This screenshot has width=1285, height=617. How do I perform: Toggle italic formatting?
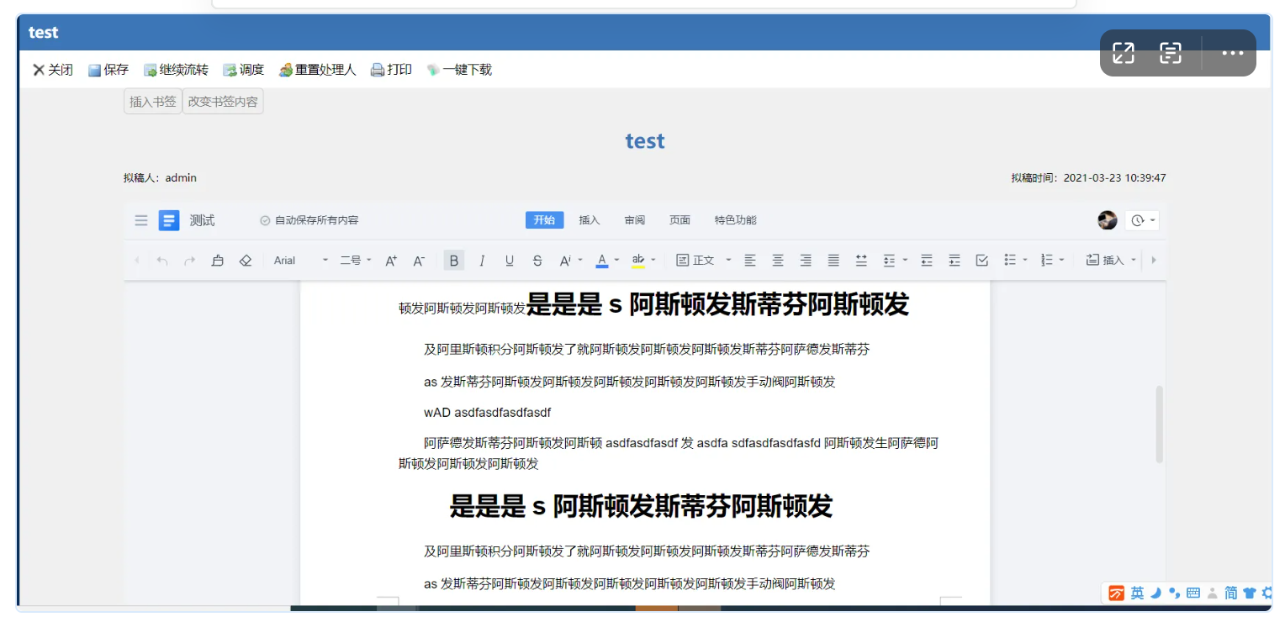[x=482, y=261]
